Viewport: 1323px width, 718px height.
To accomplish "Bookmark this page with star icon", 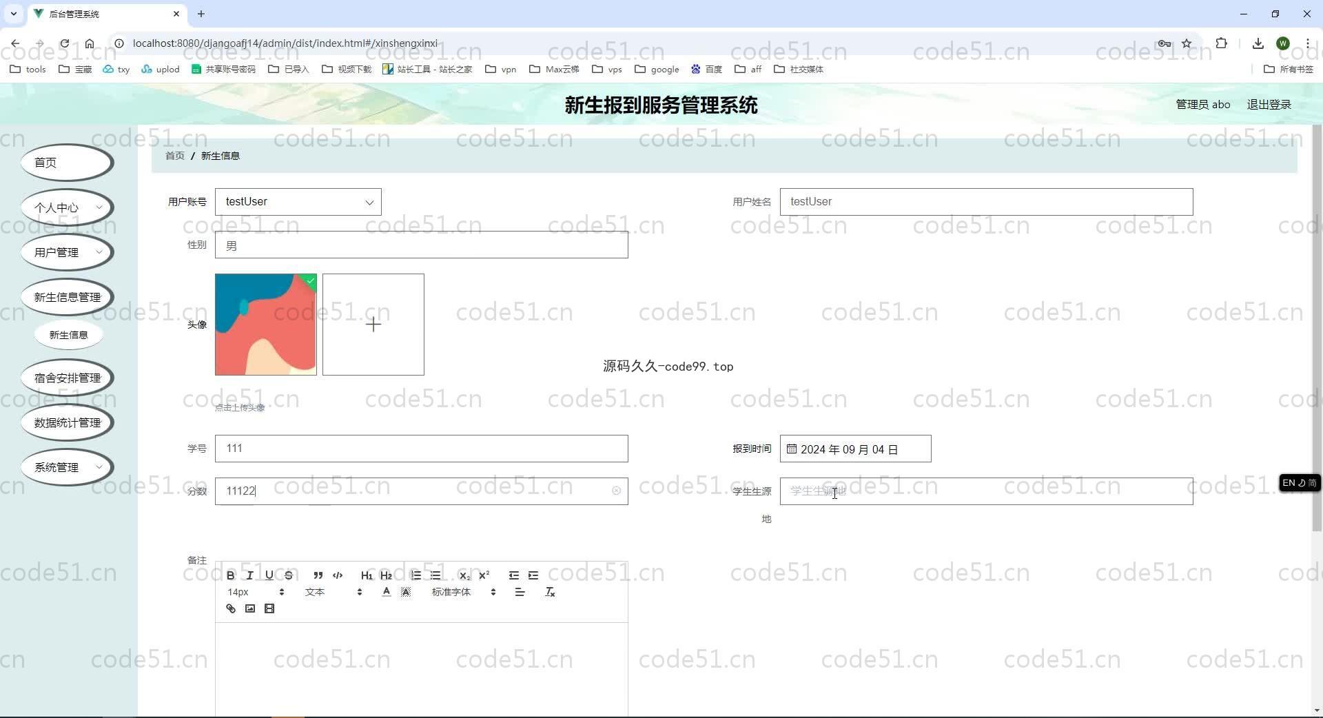I will click(1187, 43).
